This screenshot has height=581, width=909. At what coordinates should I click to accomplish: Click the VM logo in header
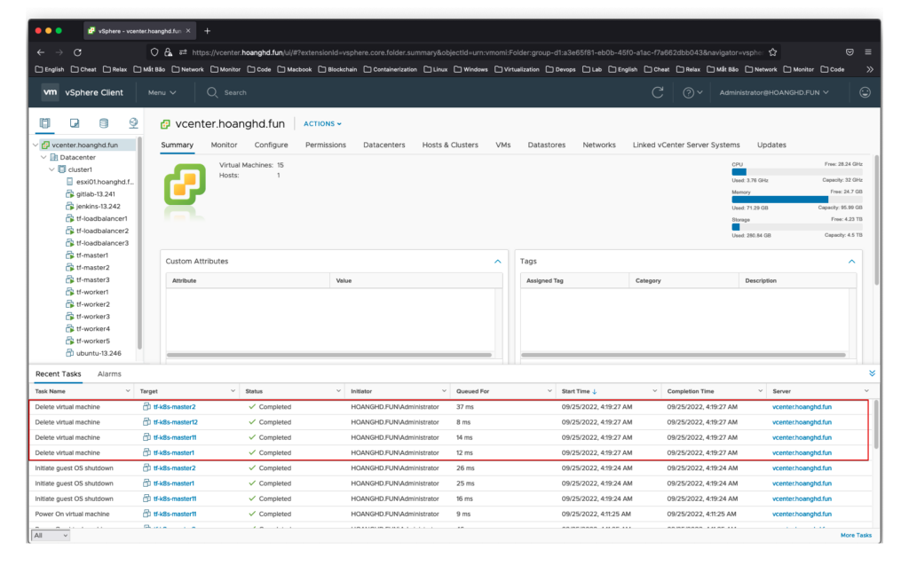click(x=51, y=92)
